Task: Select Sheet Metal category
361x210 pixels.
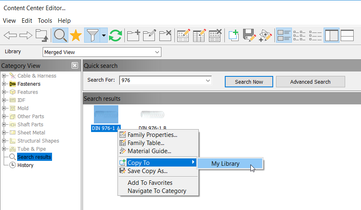Action: pyautogui.click(x=31, y=133)
